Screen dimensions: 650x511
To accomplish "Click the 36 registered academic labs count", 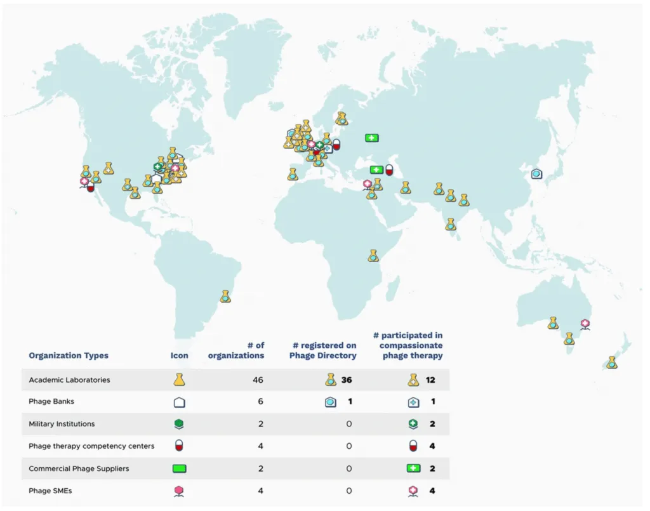I will 346,380.
